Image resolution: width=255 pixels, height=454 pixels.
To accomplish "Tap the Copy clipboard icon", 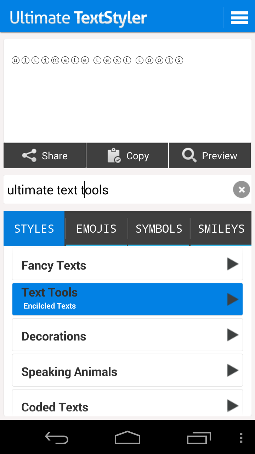I will tap(113, 155).
